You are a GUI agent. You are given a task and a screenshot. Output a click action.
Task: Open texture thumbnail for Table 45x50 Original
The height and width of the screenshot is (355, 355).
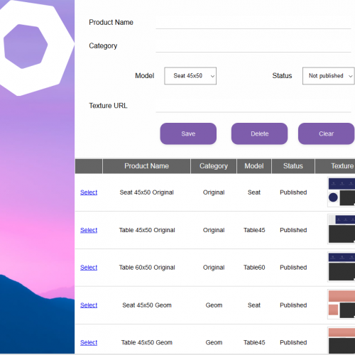click(342, 229)
